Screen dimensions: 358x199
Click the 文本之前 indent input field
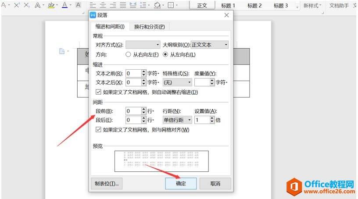[133, 73]
